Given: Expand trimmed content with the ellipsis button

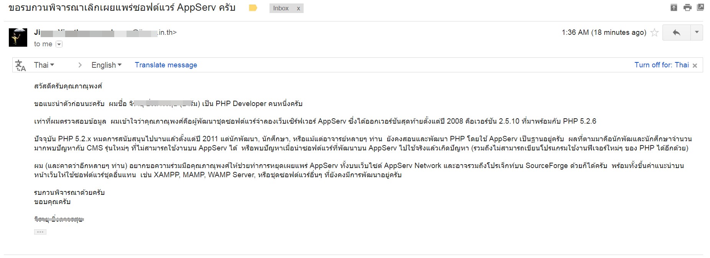Looking at the screenshot, I should tap(40, 232).
